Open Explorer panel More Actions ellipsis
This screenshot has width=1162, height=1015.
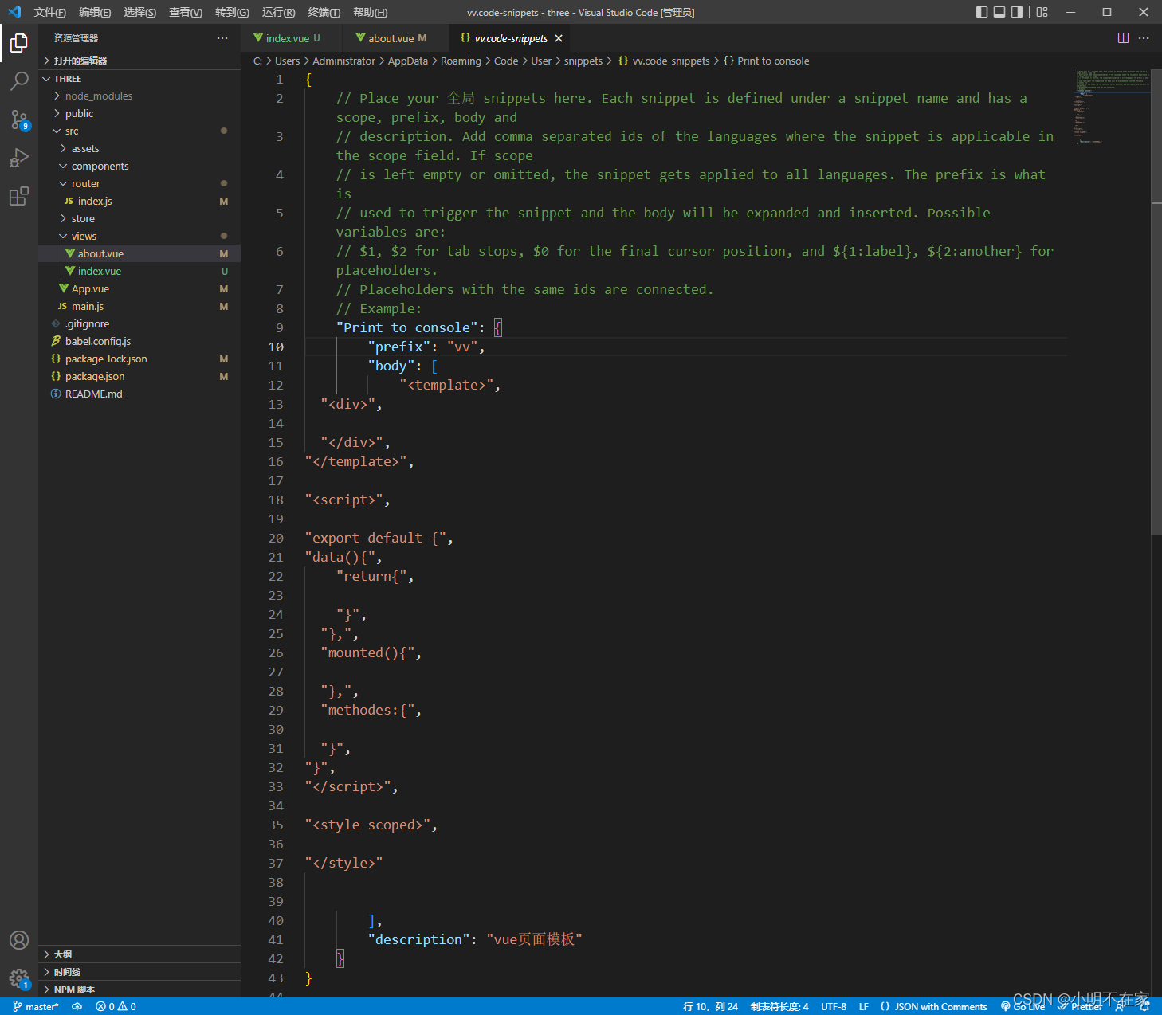click(x=222, y=38)
